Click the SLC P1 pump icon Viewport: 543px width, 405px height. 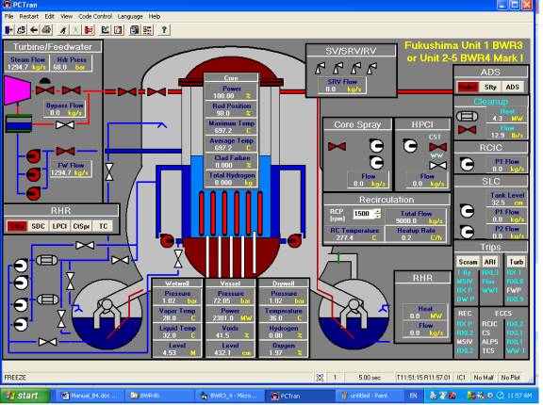[467, 211]
